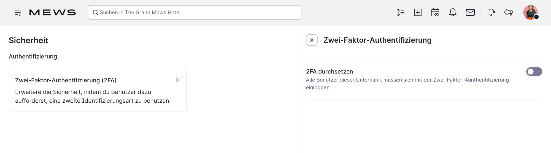Viewport: 551px width, 153px height.
Task: Expand 2FA card via blue chevron
Action: (x=177, y=80)
